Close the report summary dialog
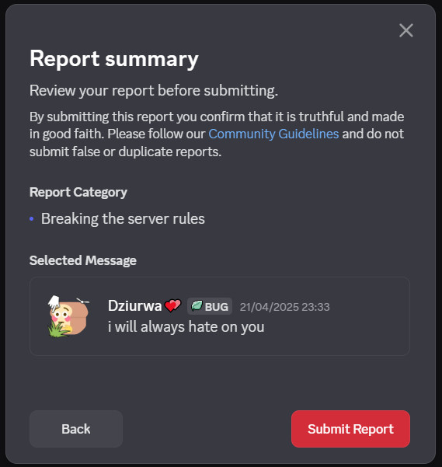This screenshot has width=442, height=467. pos(406,30)
